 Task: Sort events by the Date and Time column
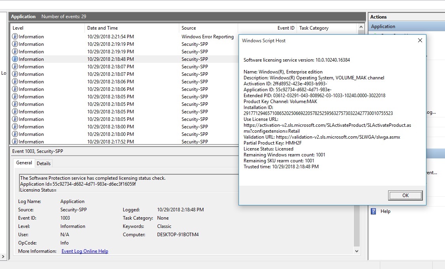click(103, 28)
